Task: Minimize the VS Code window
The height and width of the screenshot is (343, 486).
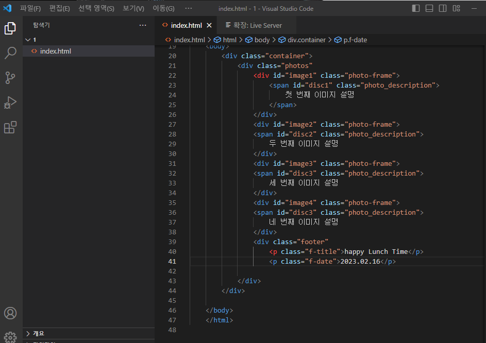Action: click(474, 8)
